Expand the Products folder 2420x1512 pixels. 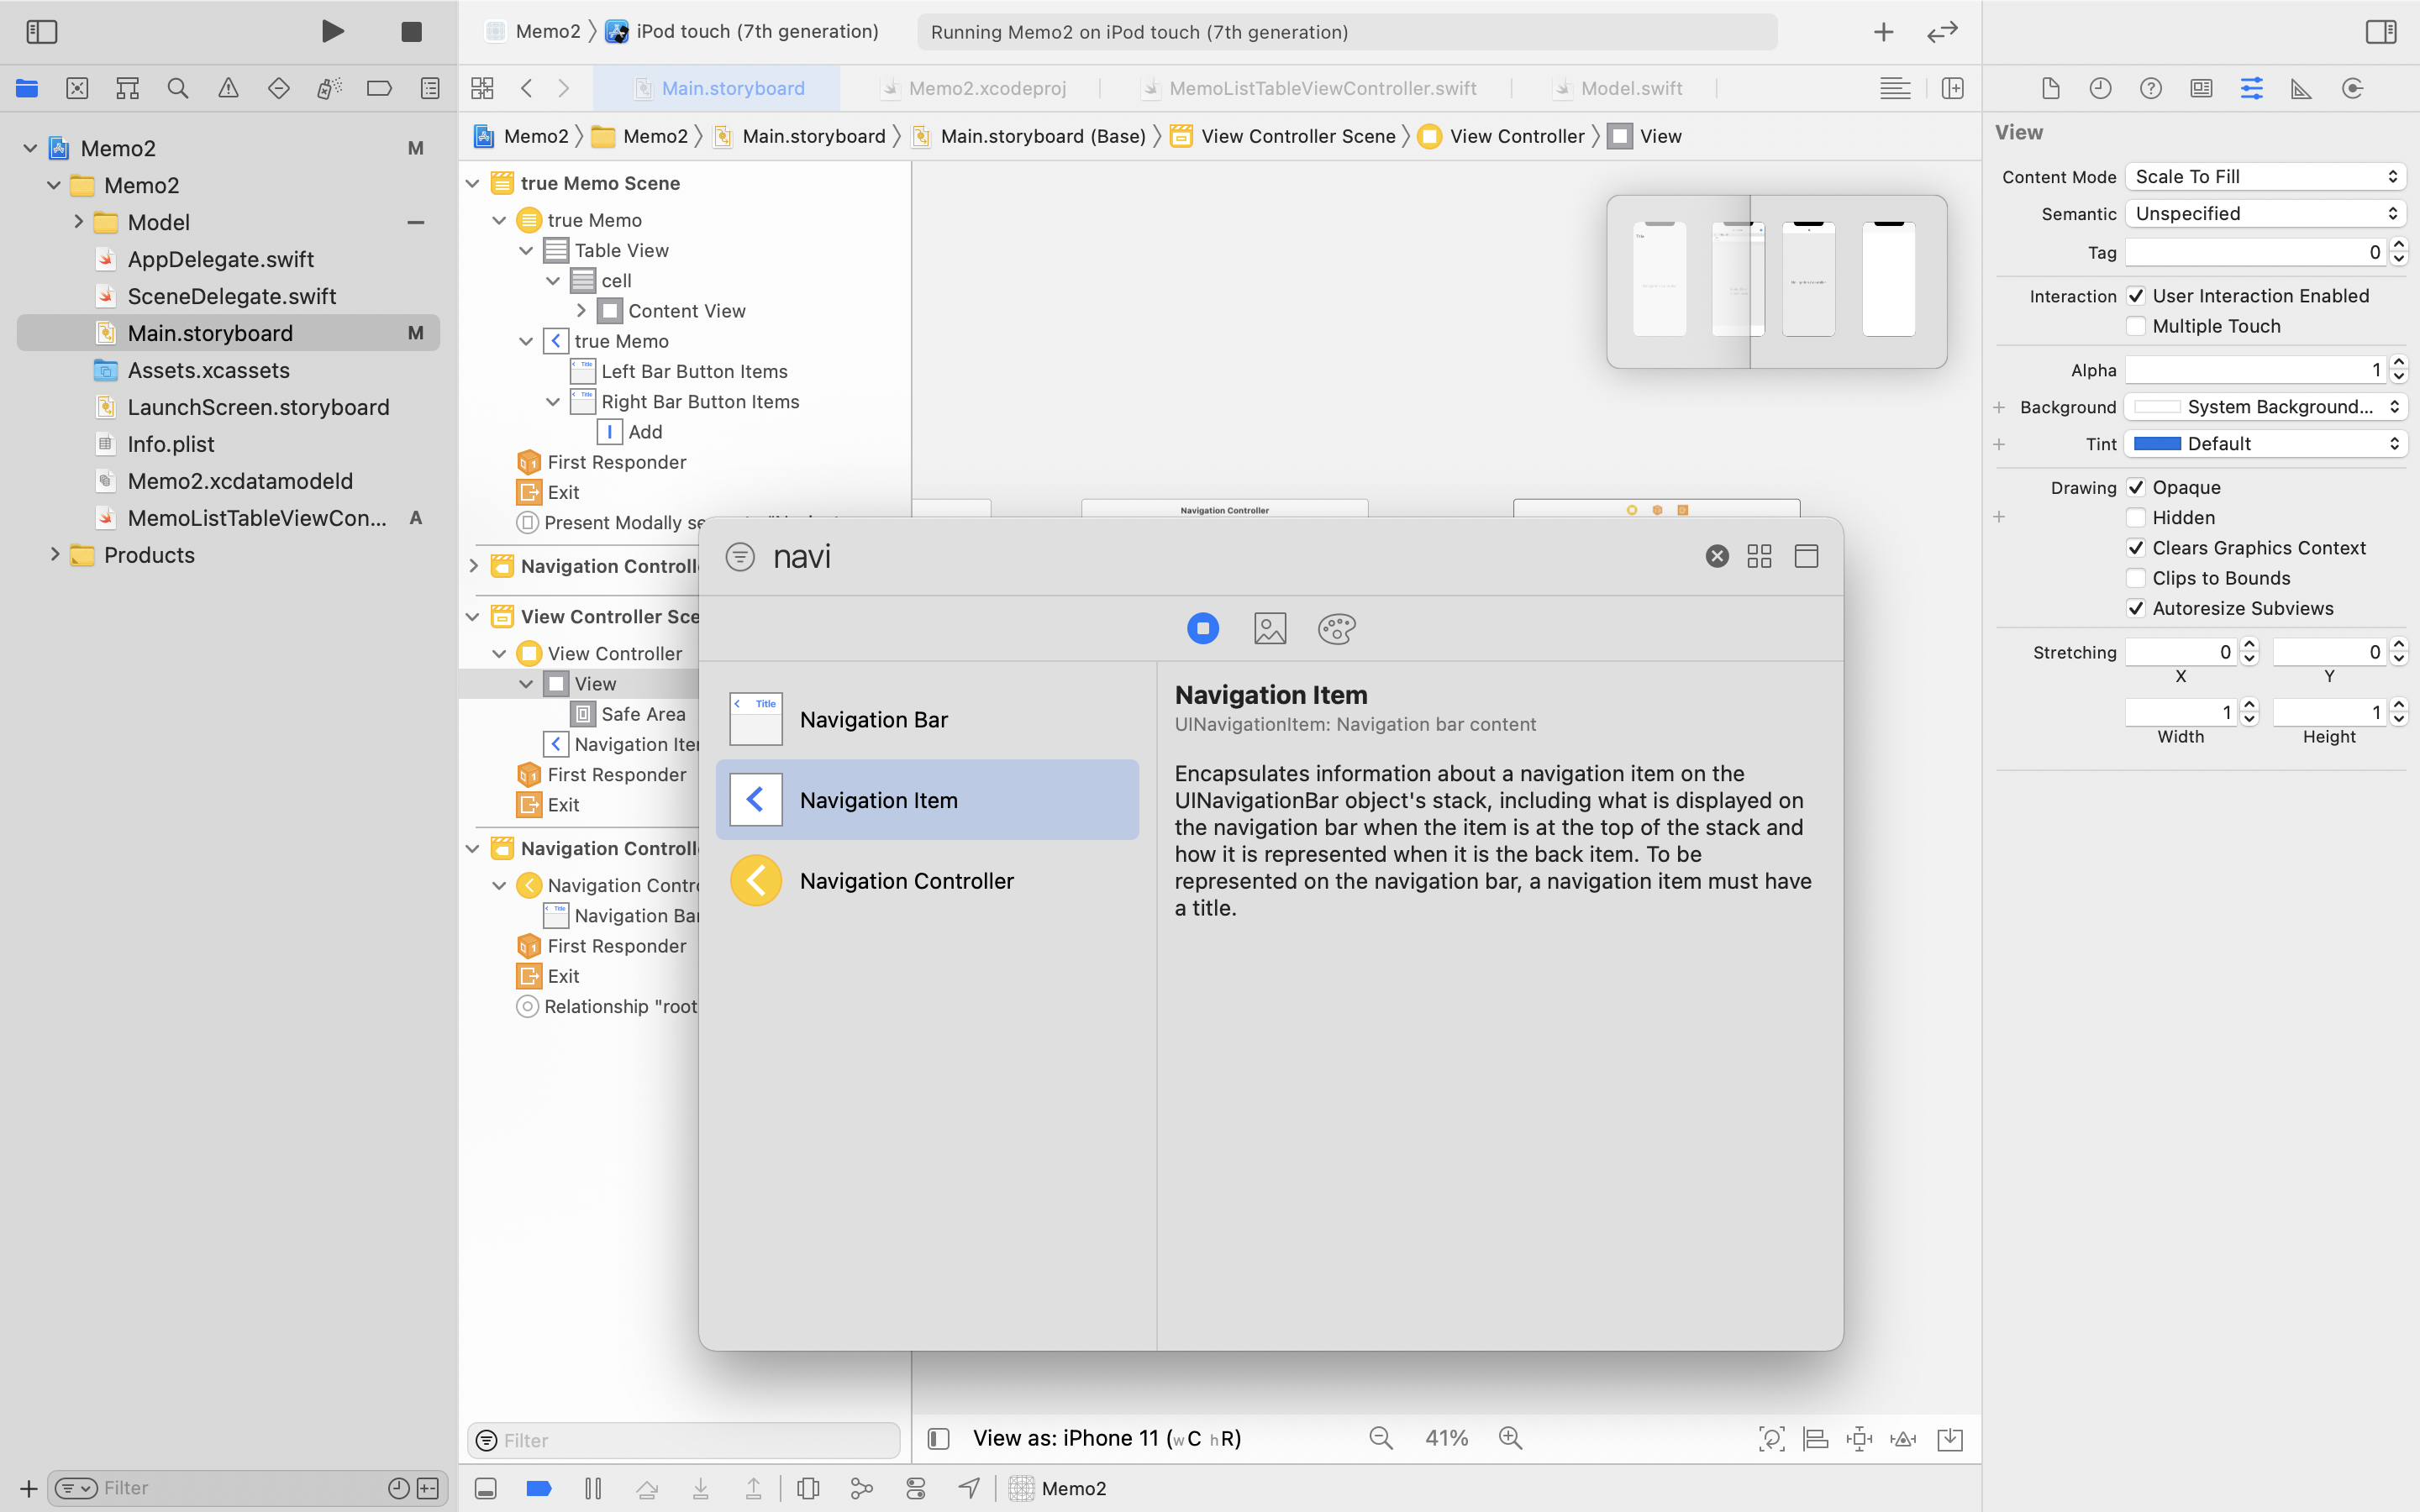55,554
